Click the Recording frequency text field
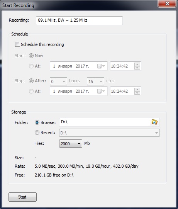The height and width of the screenshot is (209, 178). pyautogui.click(x=79, y=20)
